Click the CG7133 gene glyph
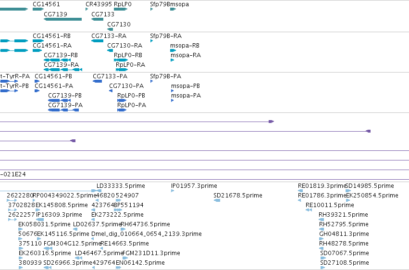 pyautogui.click(x=97, y=19)
